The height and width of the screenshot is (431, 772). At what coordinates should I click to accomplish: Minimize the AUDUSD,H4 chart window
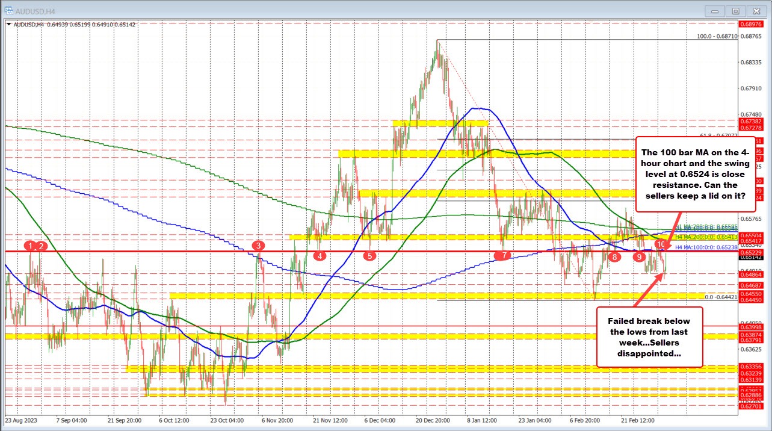point(714,10)
